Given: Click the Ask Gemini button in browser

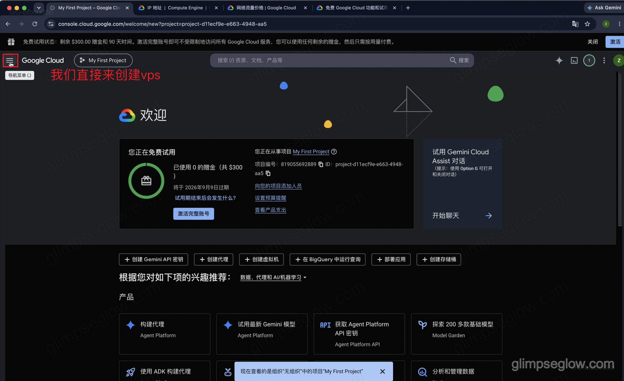Looking at the screenshot, I should coord(604,8).
